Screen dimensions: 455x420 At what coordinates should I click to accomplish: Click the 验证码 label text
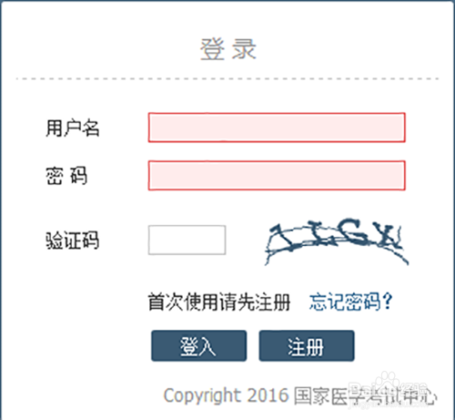point(73,241)
